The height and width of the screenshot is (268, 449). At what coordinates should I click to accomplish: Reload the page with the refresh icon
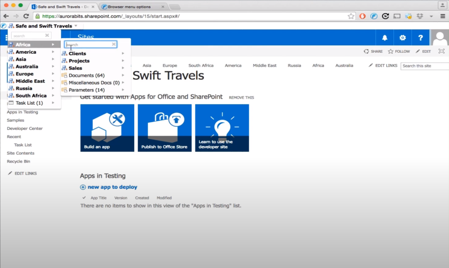click(26, 16)
